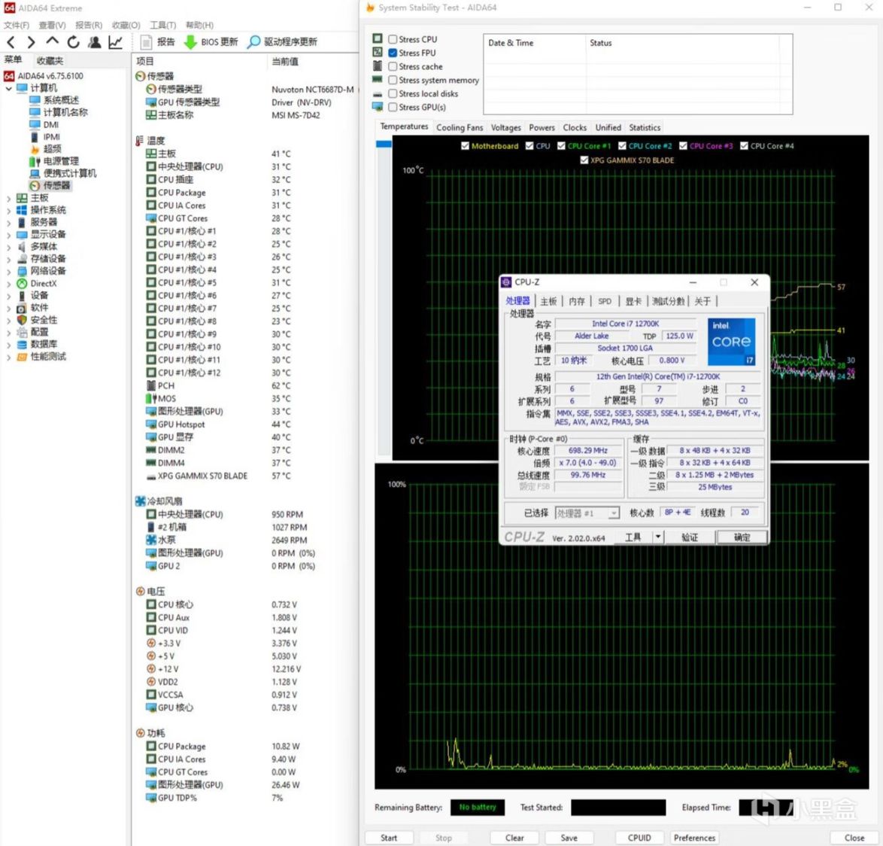Viewport: 883px width, 846px height.
Task: Click the back navigation arrow
Action: [x=11, y=42]
